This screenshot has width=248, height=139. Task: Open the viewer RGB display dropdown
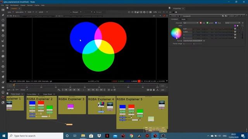[31, 12]
